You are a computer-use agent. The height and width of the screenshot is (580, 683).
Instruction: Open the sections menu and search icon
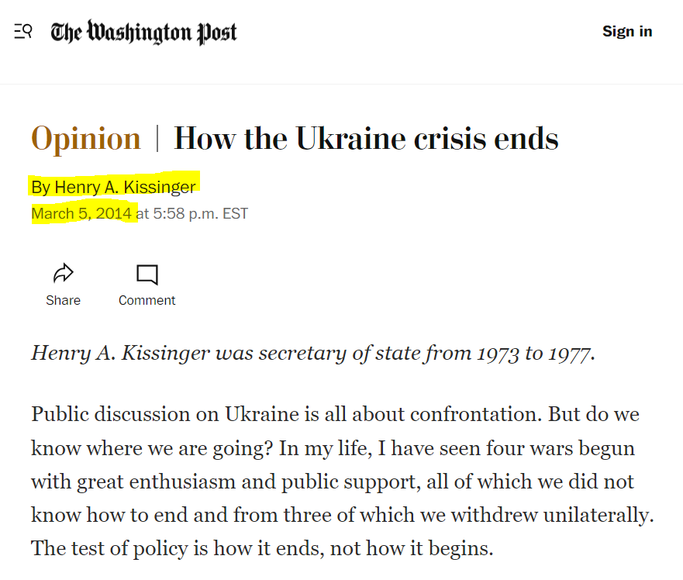[x=23, y=32]
